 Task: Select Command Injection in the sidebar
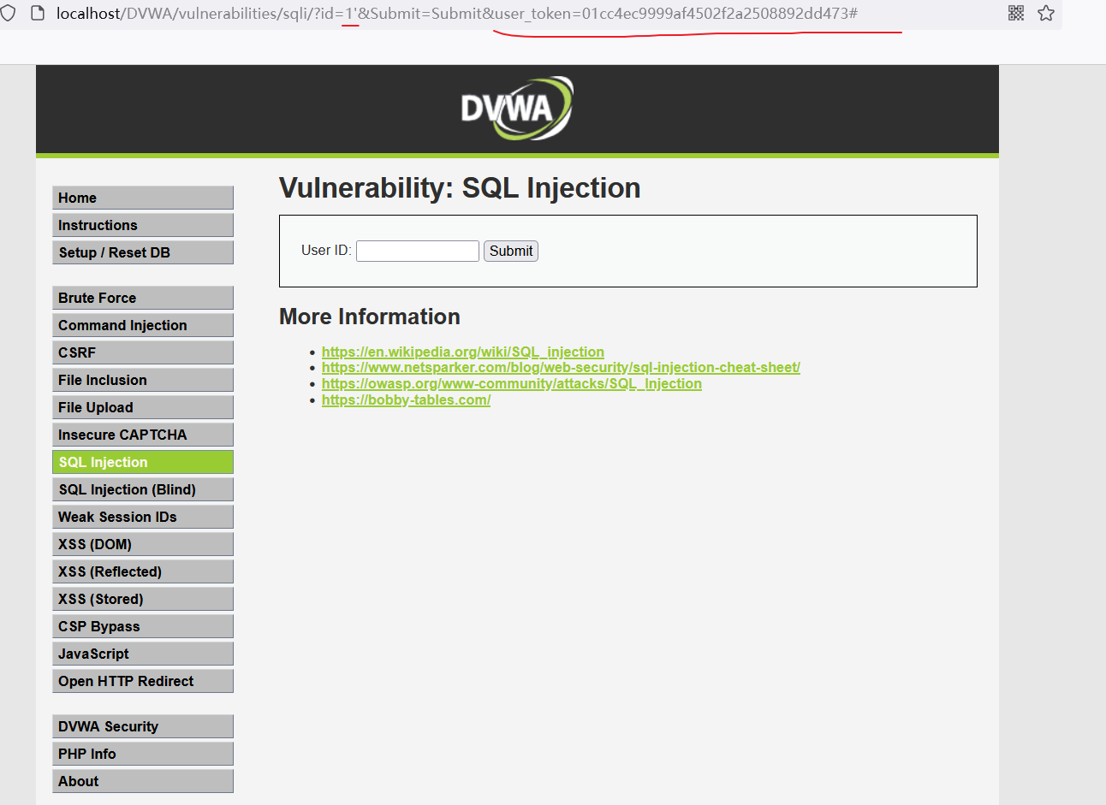coord(143,325)
